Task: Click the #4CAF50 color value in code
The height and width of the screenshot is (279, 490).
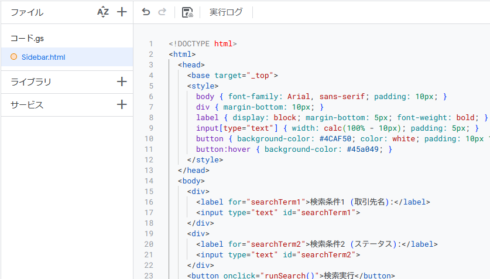Action: [335, 138]
